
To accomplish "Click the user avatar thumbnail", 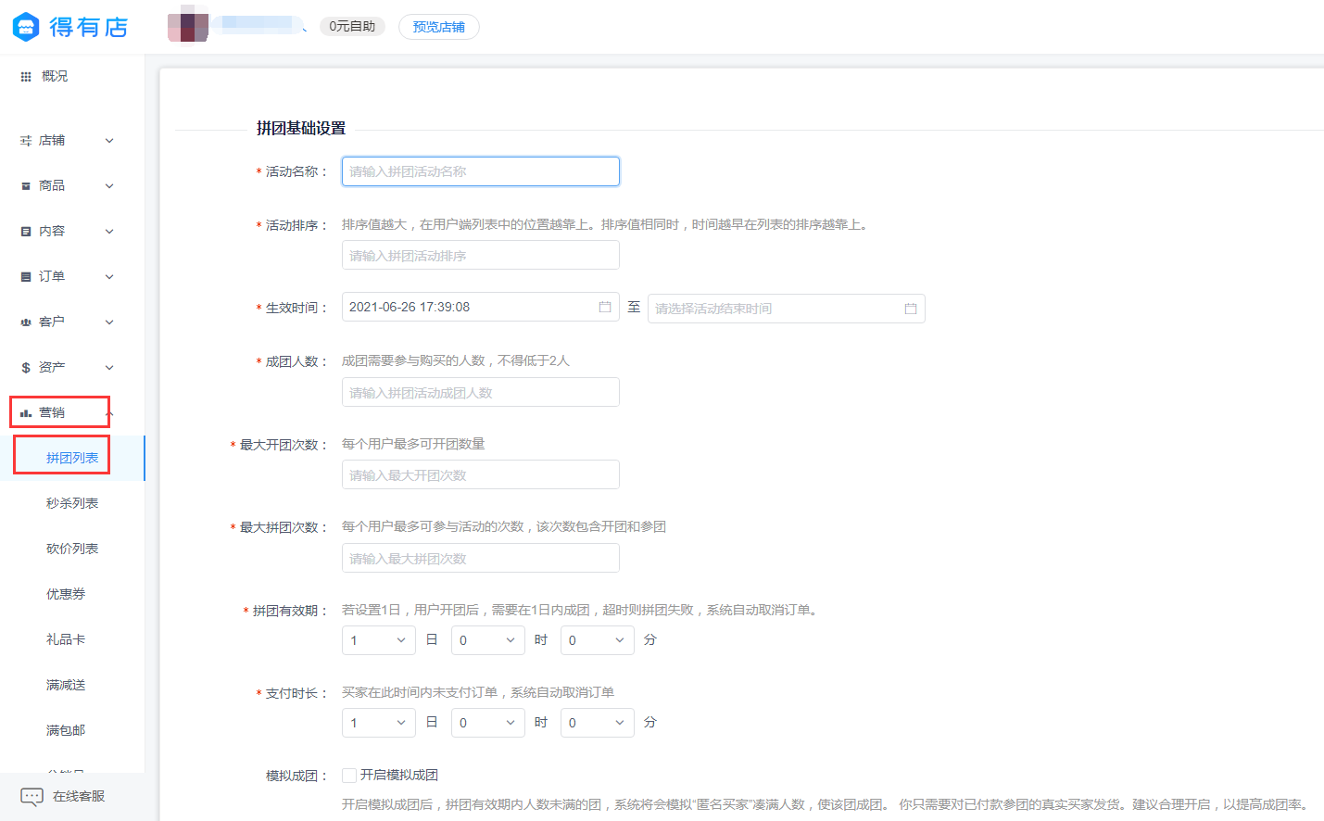I will 187,26.
